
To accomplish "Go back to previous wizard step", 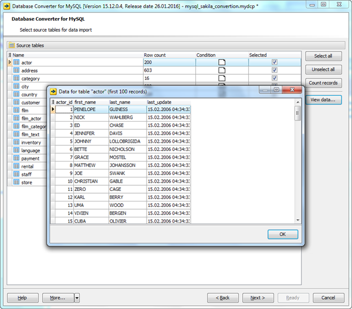I will pyautogui.click(x=223, y=298).
